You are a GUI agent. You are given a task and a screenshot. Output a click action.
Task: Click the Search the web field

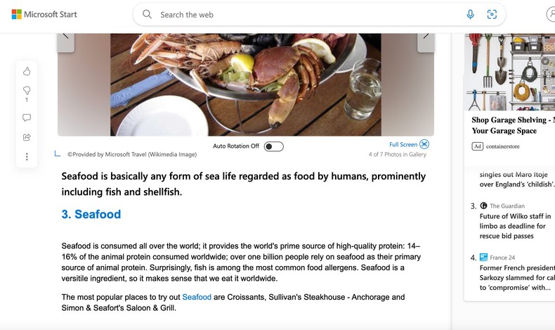pos(302,14)
